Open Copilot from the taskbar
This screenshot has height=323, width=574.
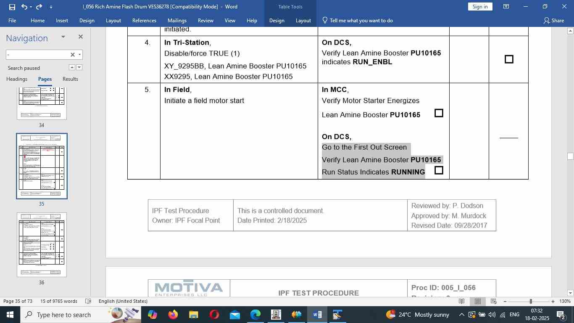tap(152, 315)
